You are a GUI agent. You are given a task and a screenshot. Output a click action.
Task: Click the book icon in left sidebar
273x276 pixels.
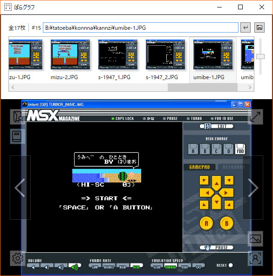pos(17,136)
